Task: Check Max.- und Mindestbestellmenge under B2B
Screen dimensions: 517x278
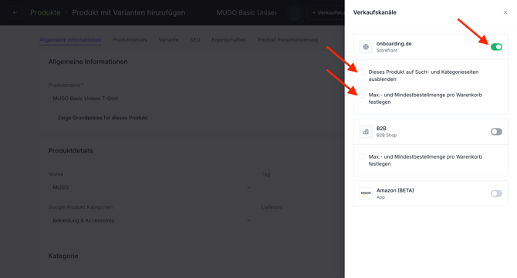Action: coord(362,156)
